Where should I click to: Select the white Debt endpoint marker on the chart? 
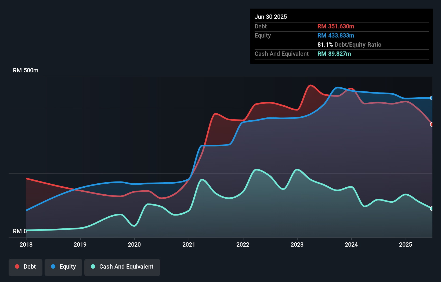(431, 124)
